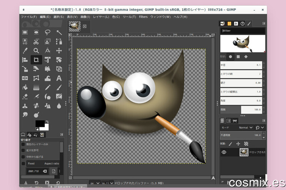Enable the Fixed Aspect ratio checkbox
The width and height of the screenshot is (286, 190).
click(x=23, y=164)
